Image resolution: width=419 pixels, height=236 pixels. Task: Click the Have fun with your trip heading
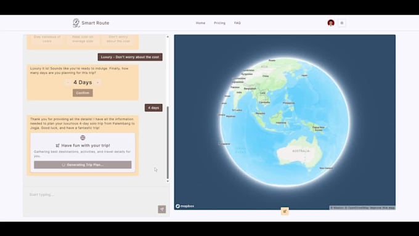(86, 145)
